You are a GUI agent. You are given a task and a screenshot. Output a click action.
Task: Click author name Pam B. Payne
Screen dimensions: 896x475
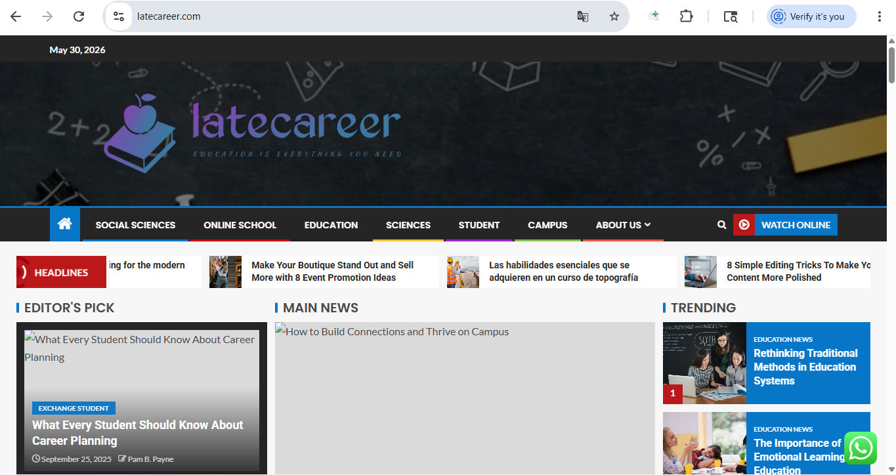[150, 459]
